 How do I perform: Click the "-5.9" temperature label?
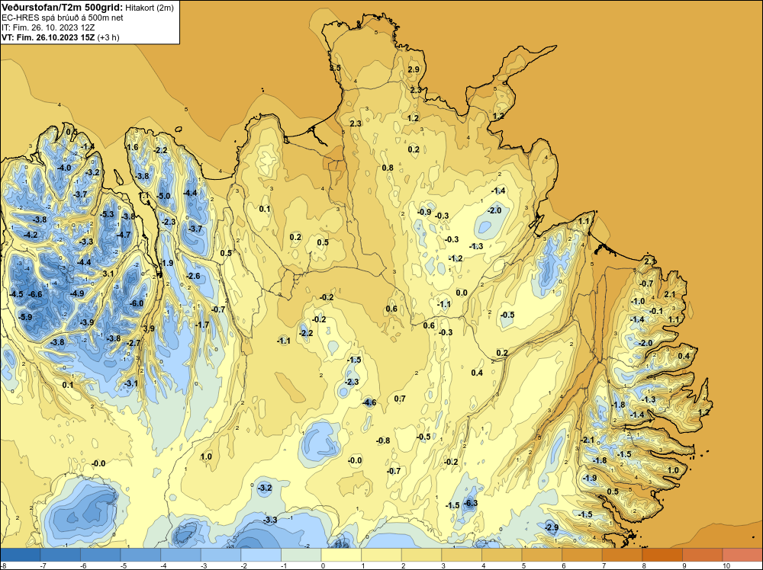pos(25,317)
